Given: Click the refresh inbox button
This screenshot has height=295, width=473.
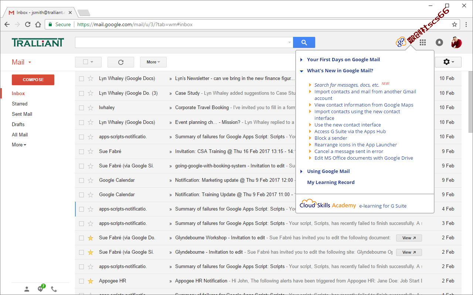Looking at the screenshot, I should point(121,62).
